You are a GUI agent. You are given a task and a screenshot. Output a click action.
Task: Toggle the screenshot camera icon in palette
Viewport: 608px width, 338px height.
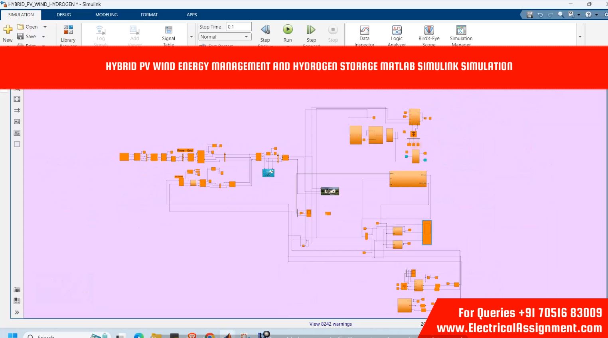(17, 290)
